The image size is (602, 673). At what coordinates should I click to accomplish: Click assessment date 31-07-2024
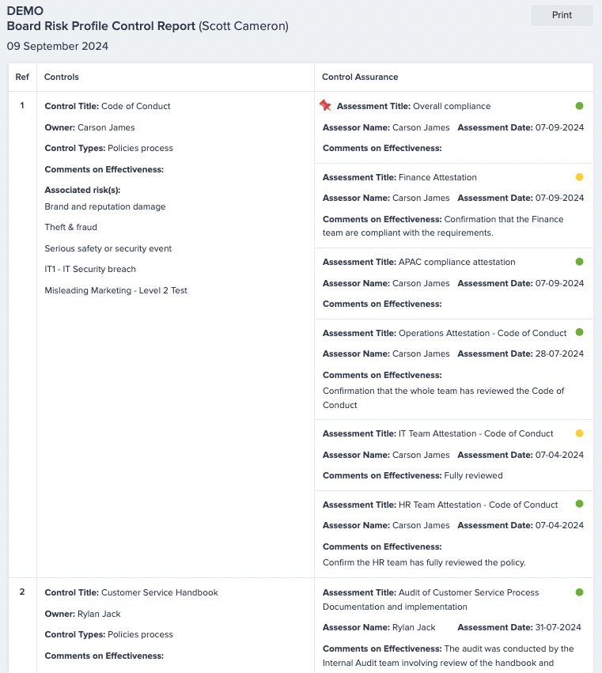[558, 627]
